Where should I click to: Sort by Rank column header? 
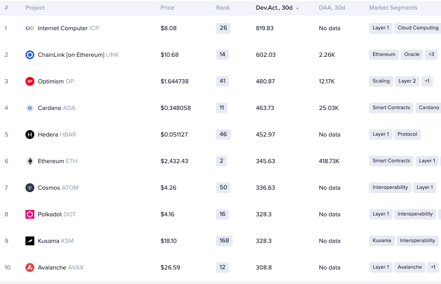tap(223, 8)
